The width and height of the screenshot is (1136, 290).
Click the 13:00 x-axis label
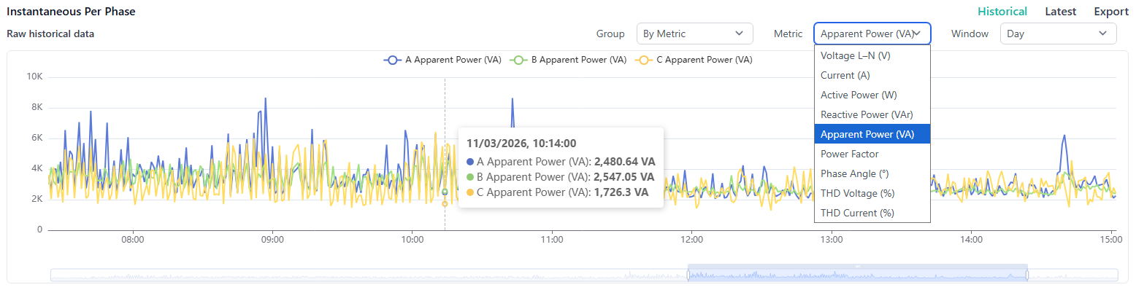tap(832, 239)
